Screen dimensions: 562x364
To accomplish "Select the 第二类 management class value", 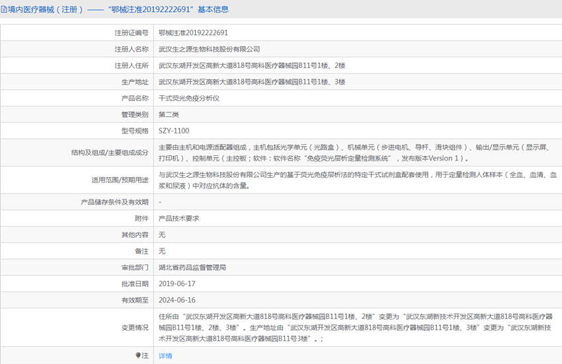I will pyautogui.click(x=169, y=115).
